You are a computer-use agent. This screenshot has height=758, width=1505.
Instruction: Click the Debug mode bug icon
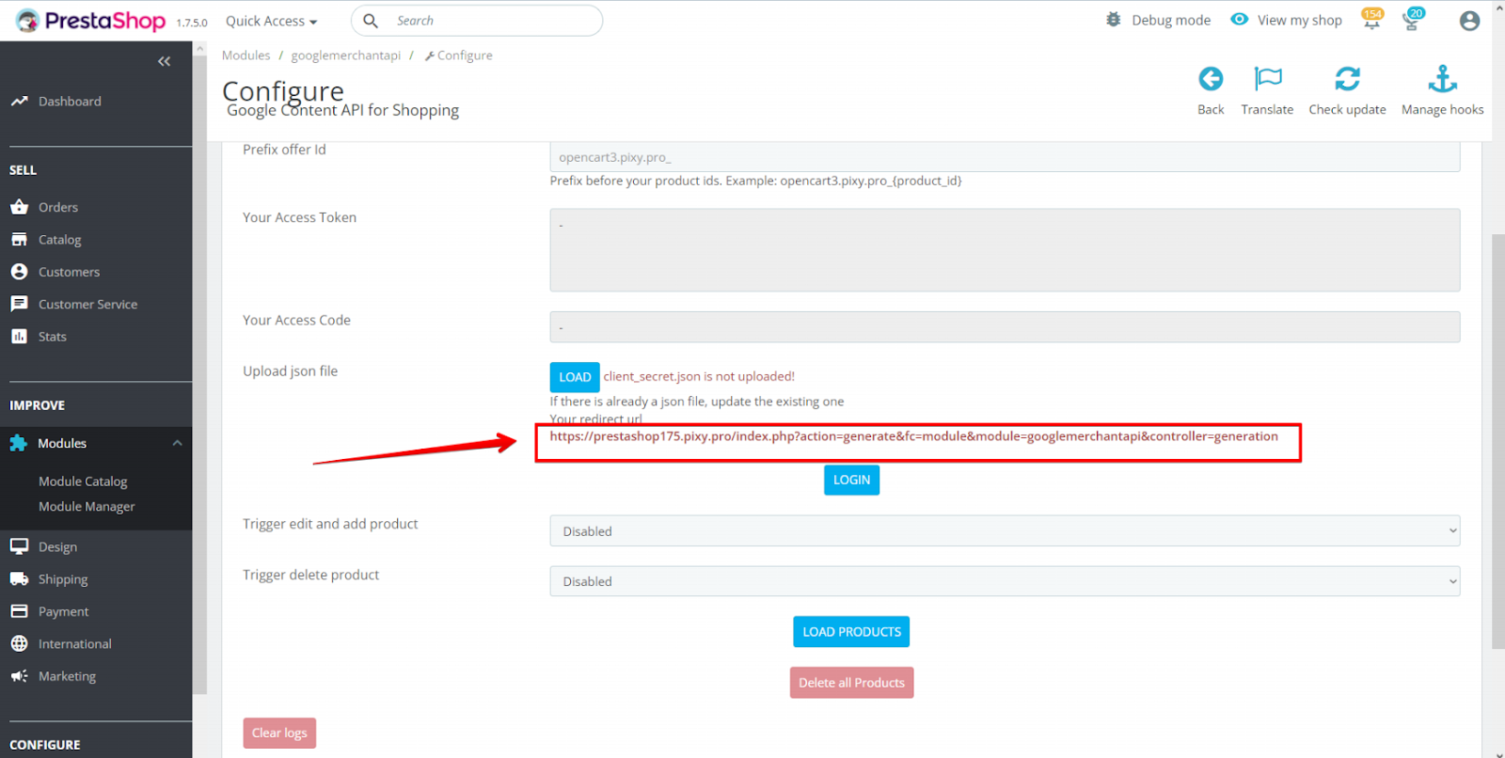coord(1114,20)
